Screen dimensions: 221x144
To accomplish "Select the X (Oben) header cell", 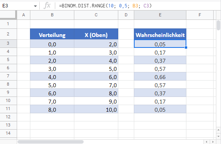I will (96, 34).
